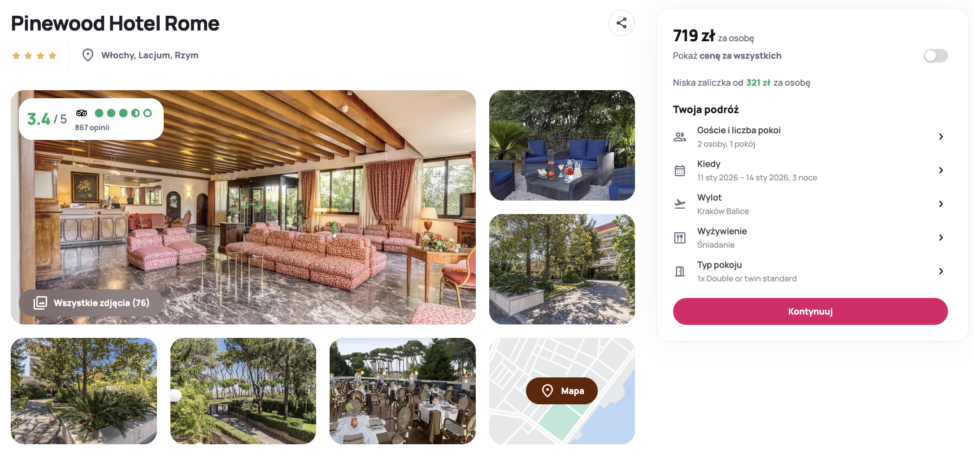Viewport: 974px width, 464px height.
Task: Click the four-star hotel rating stars
Action: click(35, 56)
